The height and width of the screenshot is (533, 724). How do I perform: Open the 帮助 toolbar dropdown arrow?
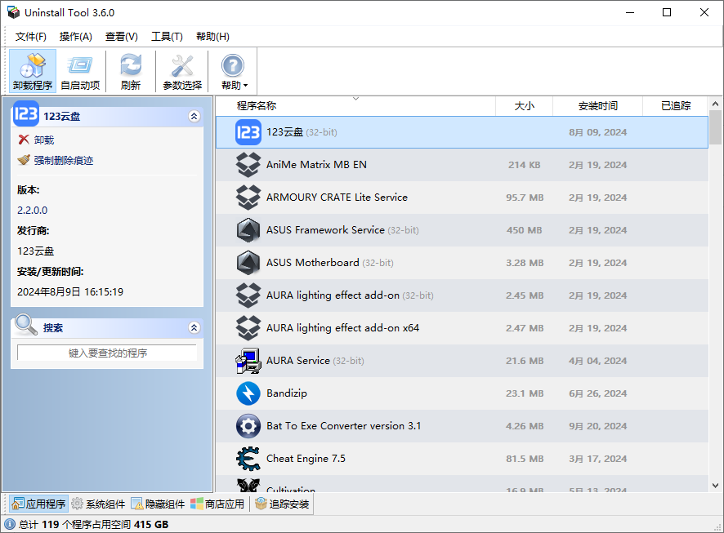pos(245,86)
